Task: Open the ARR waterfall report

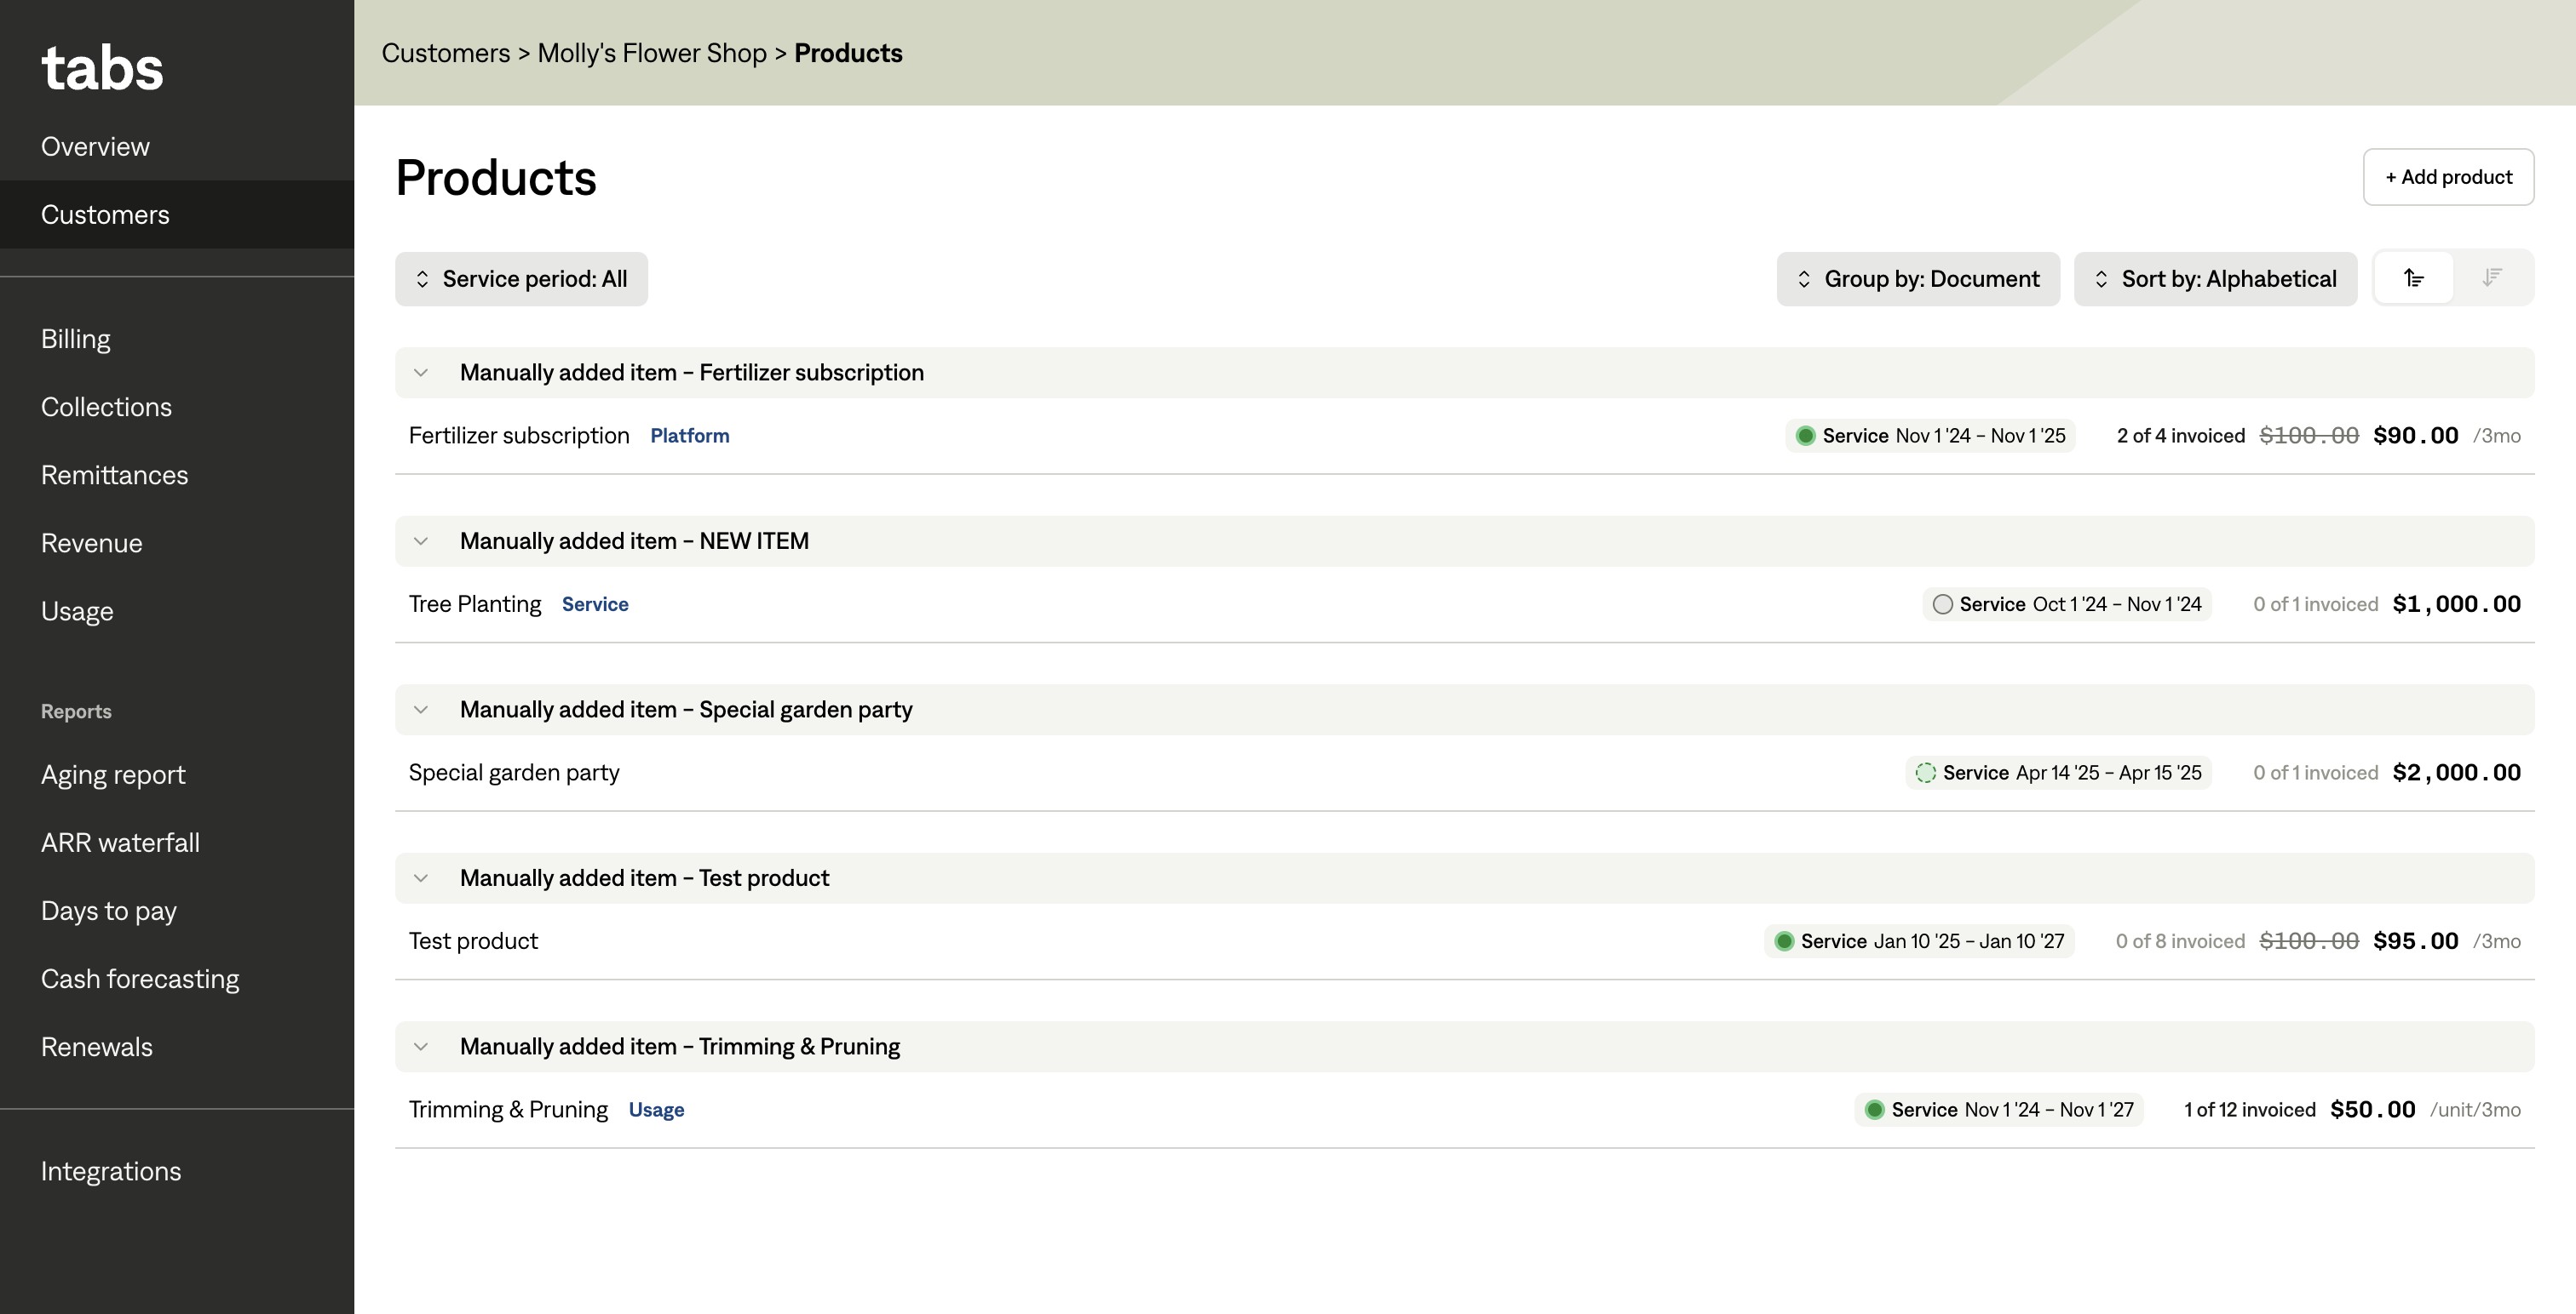Action: (x=120, y=843)
